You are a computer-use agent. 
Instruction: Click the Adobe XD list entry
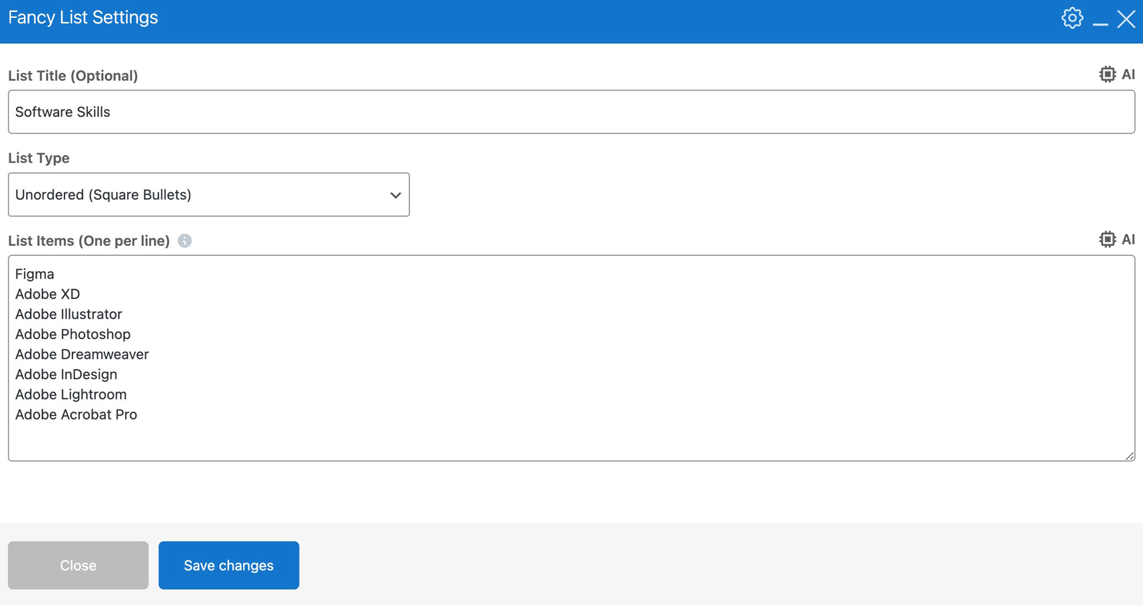coord(48,294)
